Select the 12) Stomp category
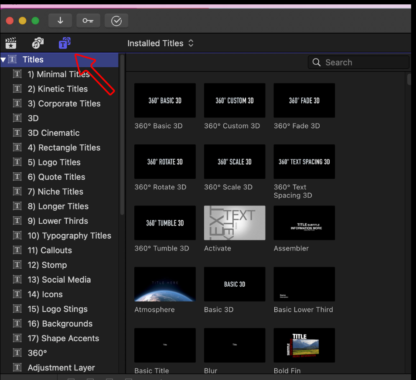416x380 pixels. tap(59, 265)
